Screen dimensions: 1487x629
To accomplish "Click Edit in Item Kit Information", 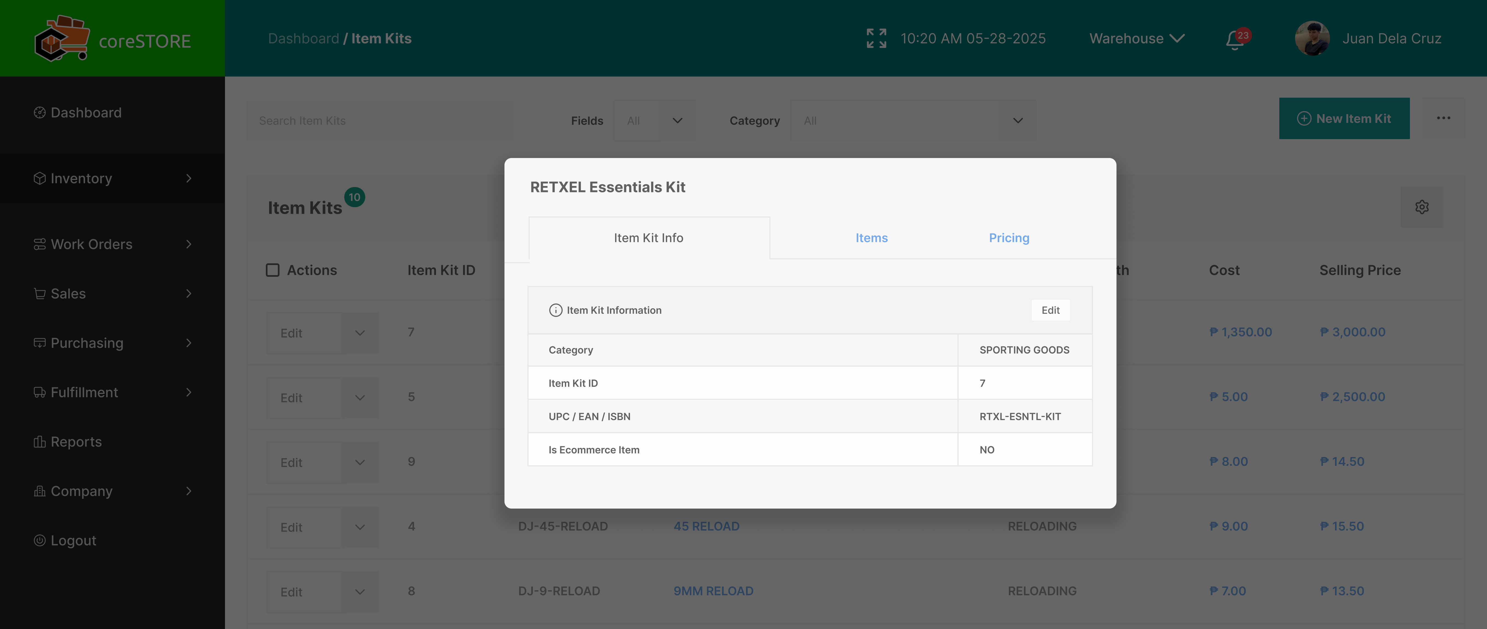I will pyautogui.click(x=1051, y=311).
